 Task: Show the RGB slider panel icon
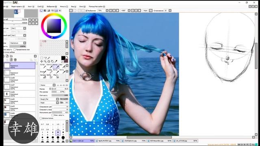[x=45, y=11]
